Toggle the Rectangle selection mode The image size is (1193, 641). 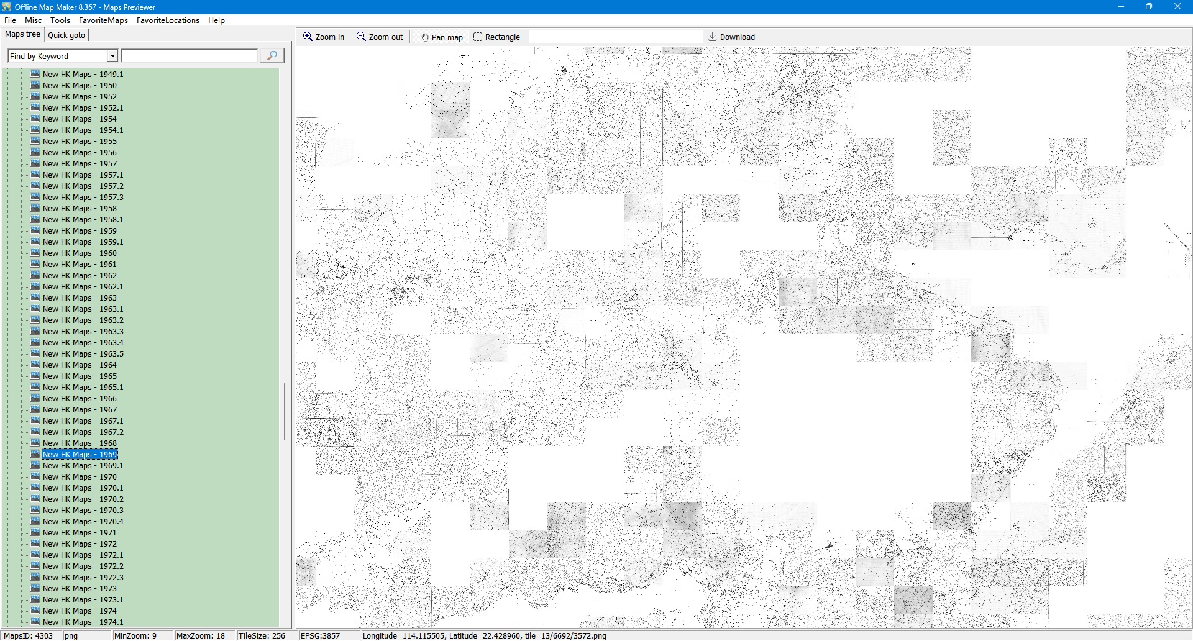[496, 37]
